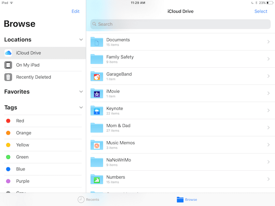Switch to the Recents tab
Screen dimensions: 275x206
click(89, 200)
